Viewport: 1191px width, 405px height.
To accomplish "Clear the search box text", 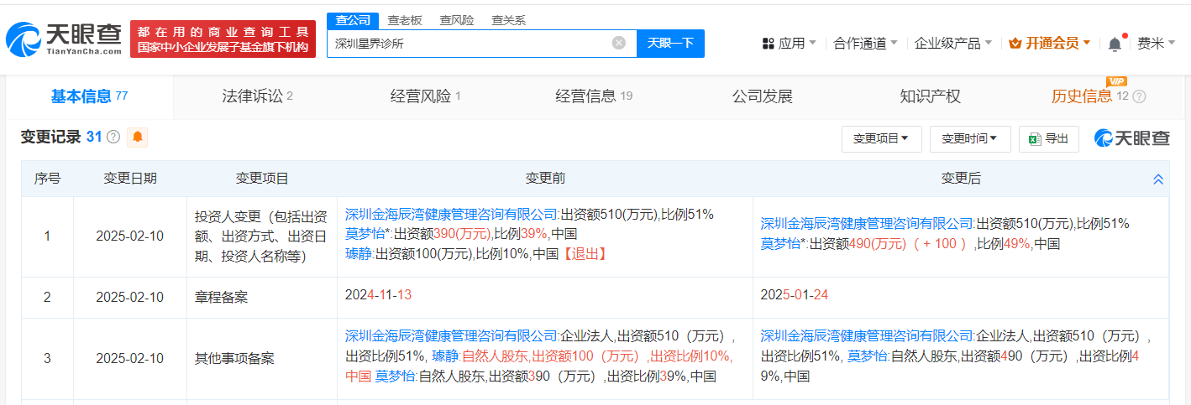I will pos(619,43).
